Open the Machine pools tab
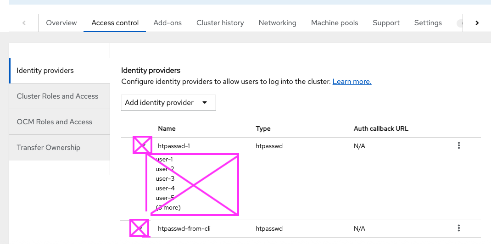 point(334,23)
